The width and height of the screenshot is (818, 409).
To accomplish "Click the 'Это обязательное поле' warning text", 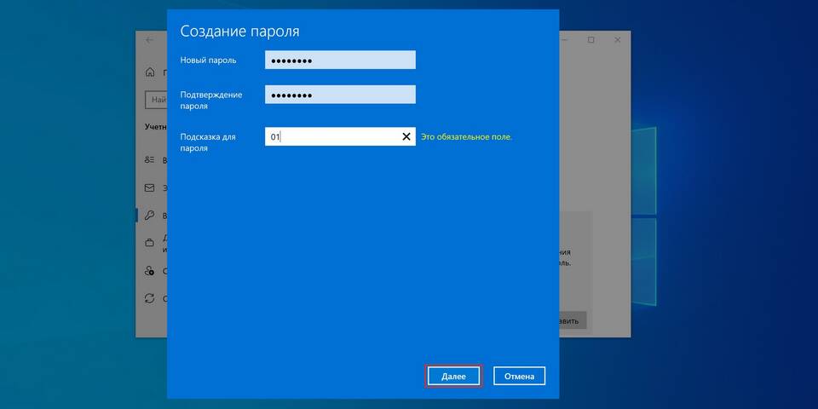I will pyautogui.click(x=467, y=136).
